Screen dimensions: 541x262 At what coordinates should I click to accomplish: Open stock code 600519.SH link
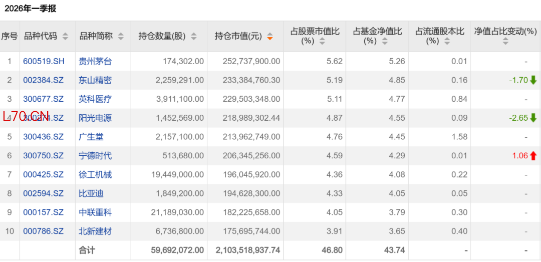(x=44, y=62)
